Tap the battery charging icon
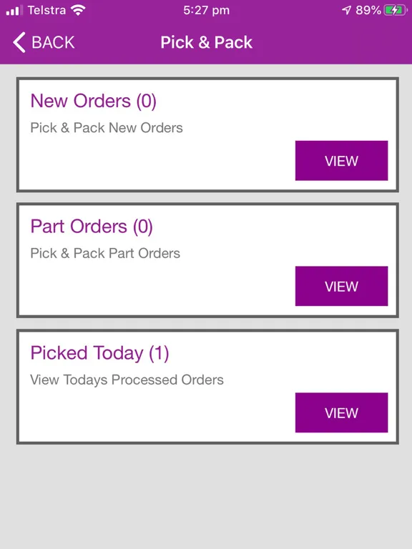 point(396,10)
